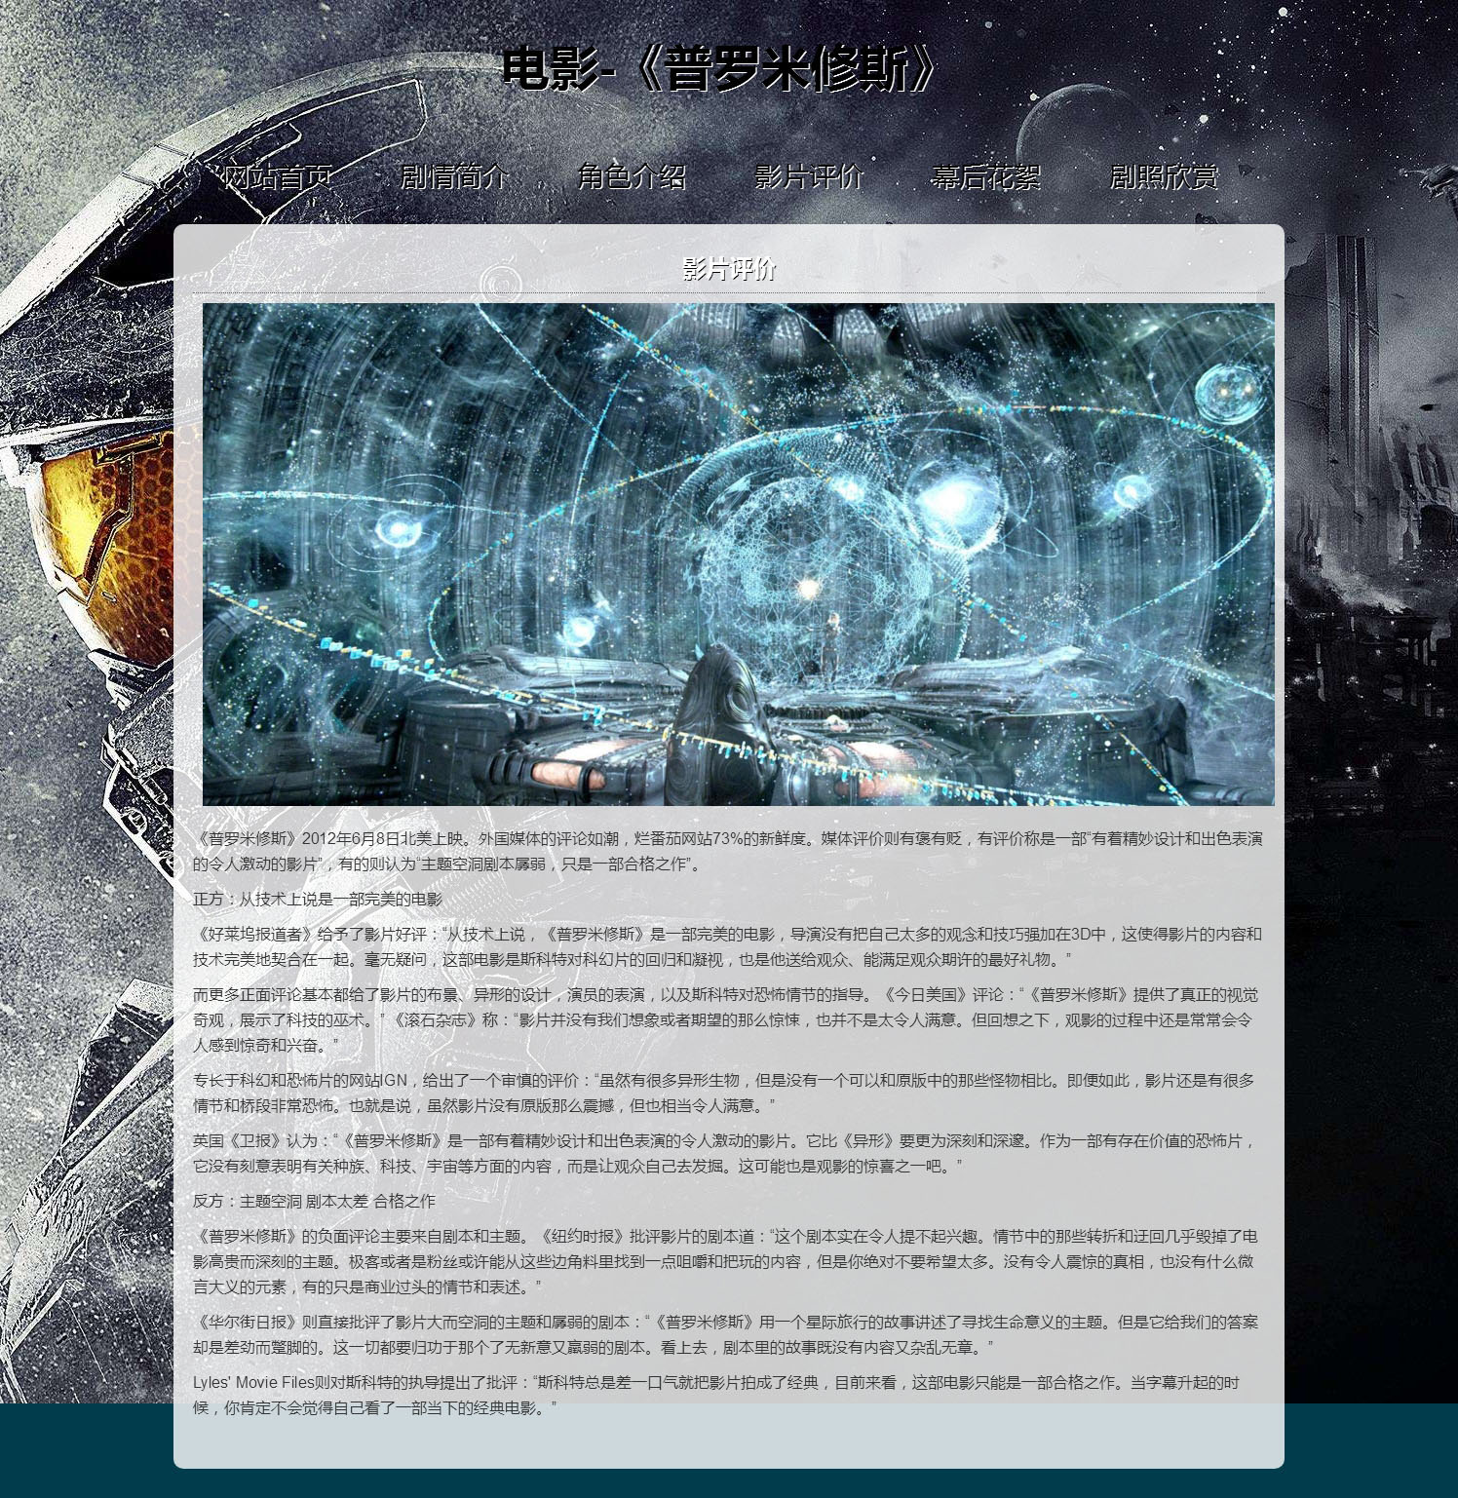This screenshot has height=1498, width=1458.
Task: Click the 影片评价 section heading
Action: click(729, 269)
